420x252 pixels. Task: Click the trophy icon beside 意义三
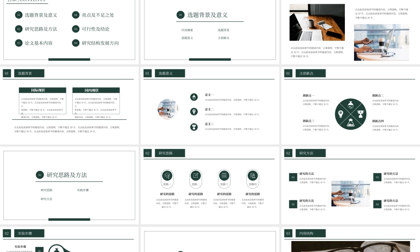coord(194,127)
